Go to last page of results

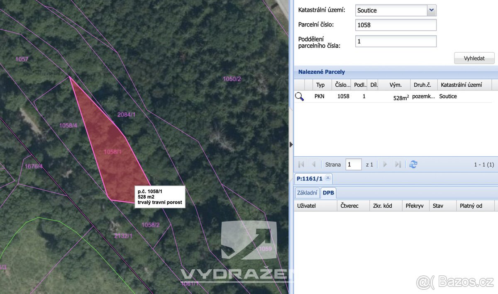[x=398, y=165]
